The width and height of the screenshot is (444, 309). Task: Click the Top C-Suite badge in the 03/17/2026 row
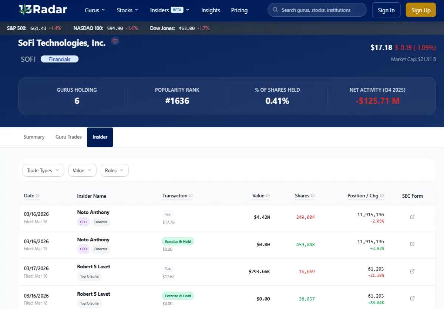coord(89,276)
